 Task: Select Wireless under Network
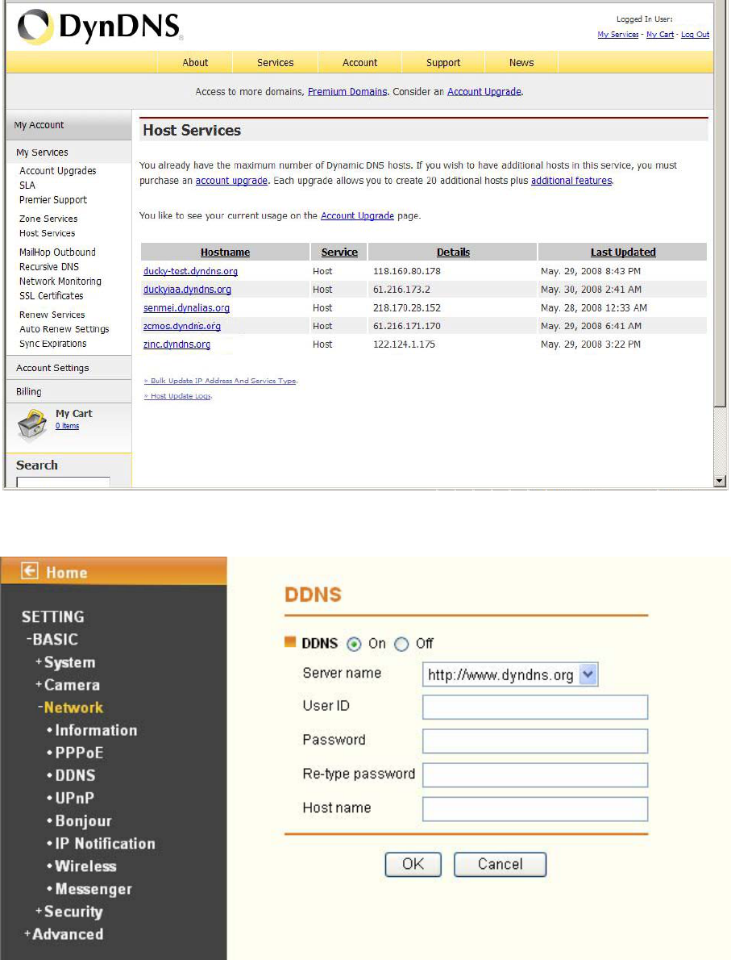[85, 866]
